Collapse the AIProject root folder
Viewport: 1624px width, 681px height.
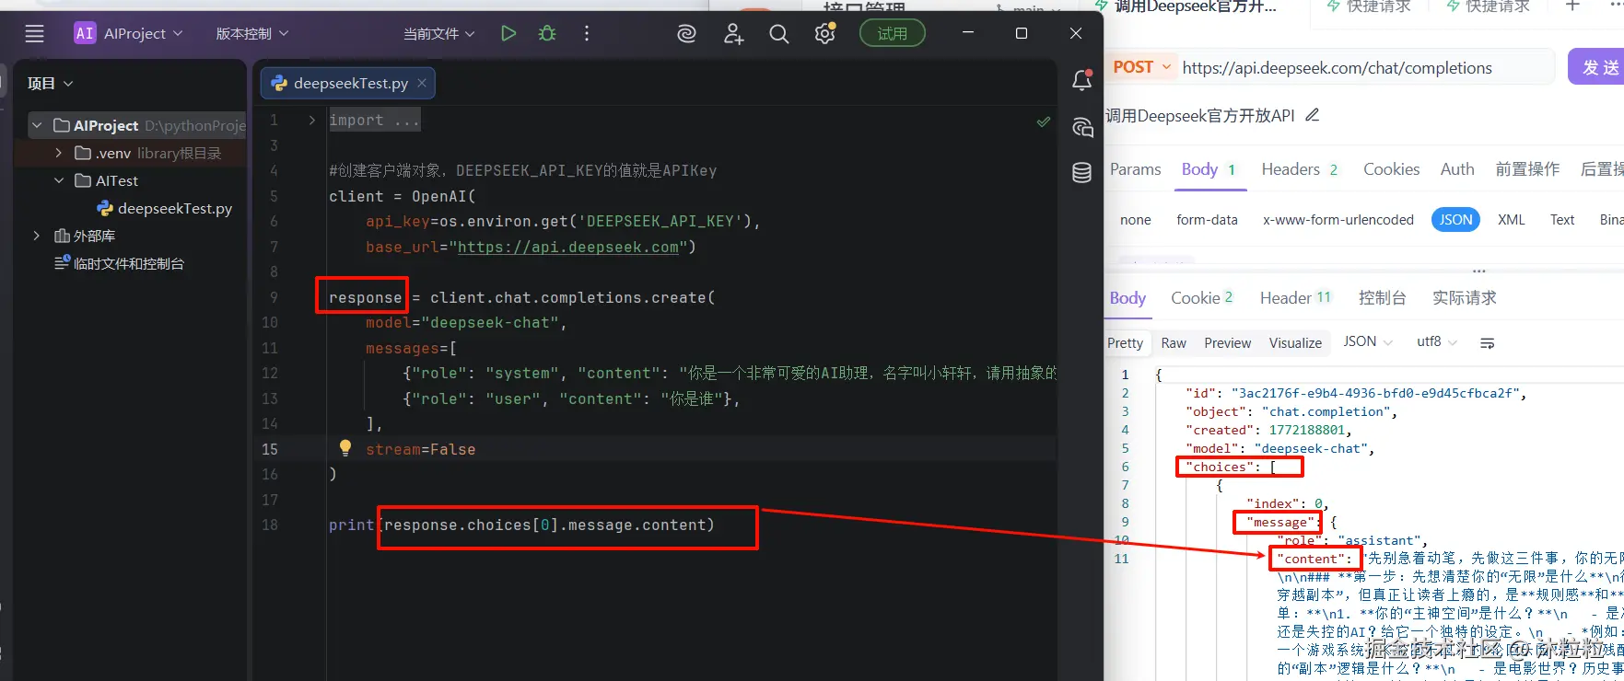37,125
